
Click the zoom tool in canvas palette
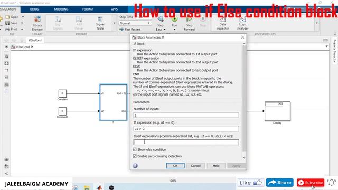(7, 56)
